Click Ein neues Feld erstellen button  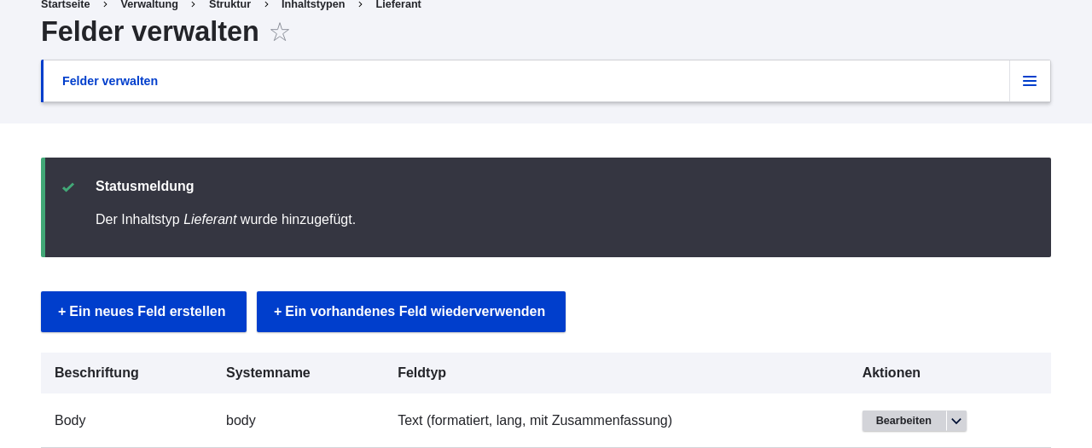[143, 312]
